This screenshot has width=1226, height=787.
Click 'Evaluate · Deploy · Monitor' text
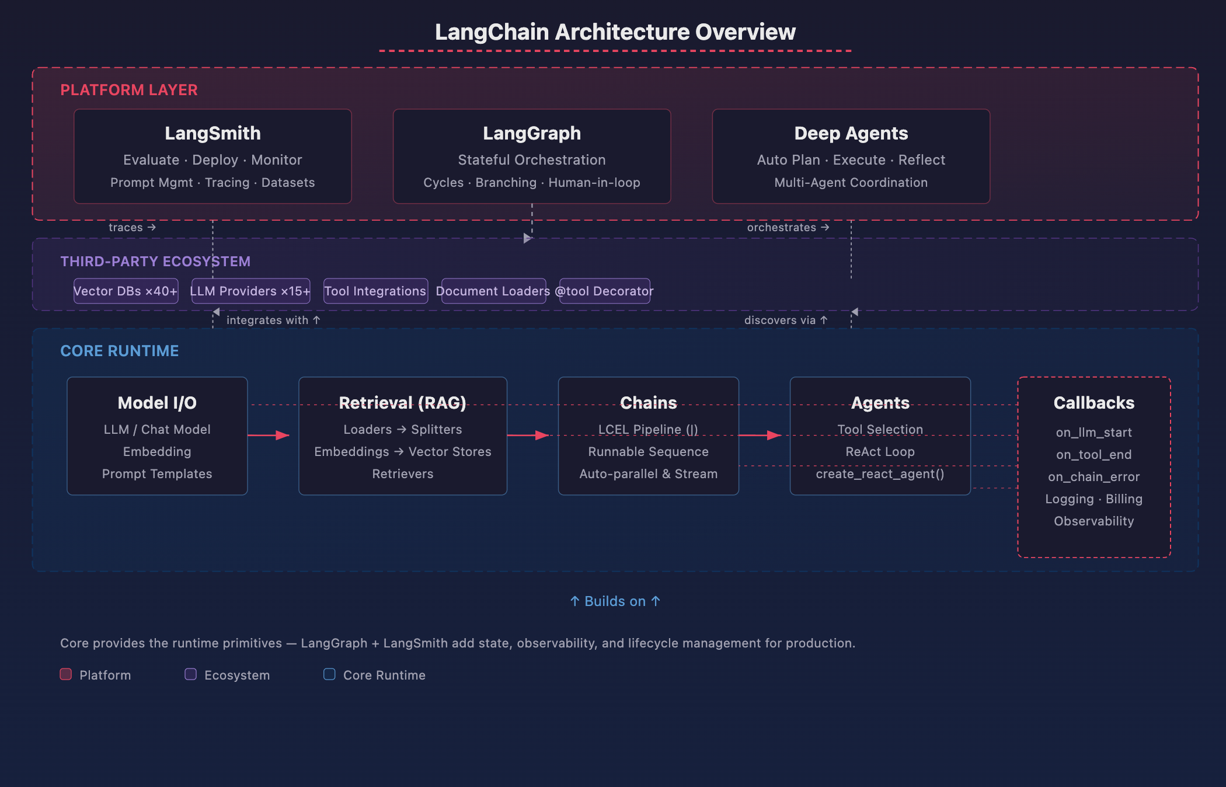point(213,160)
